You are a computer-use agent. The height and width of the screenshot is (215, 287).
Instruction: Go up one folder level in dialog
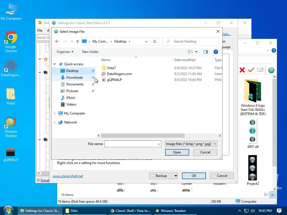[78, 41]
